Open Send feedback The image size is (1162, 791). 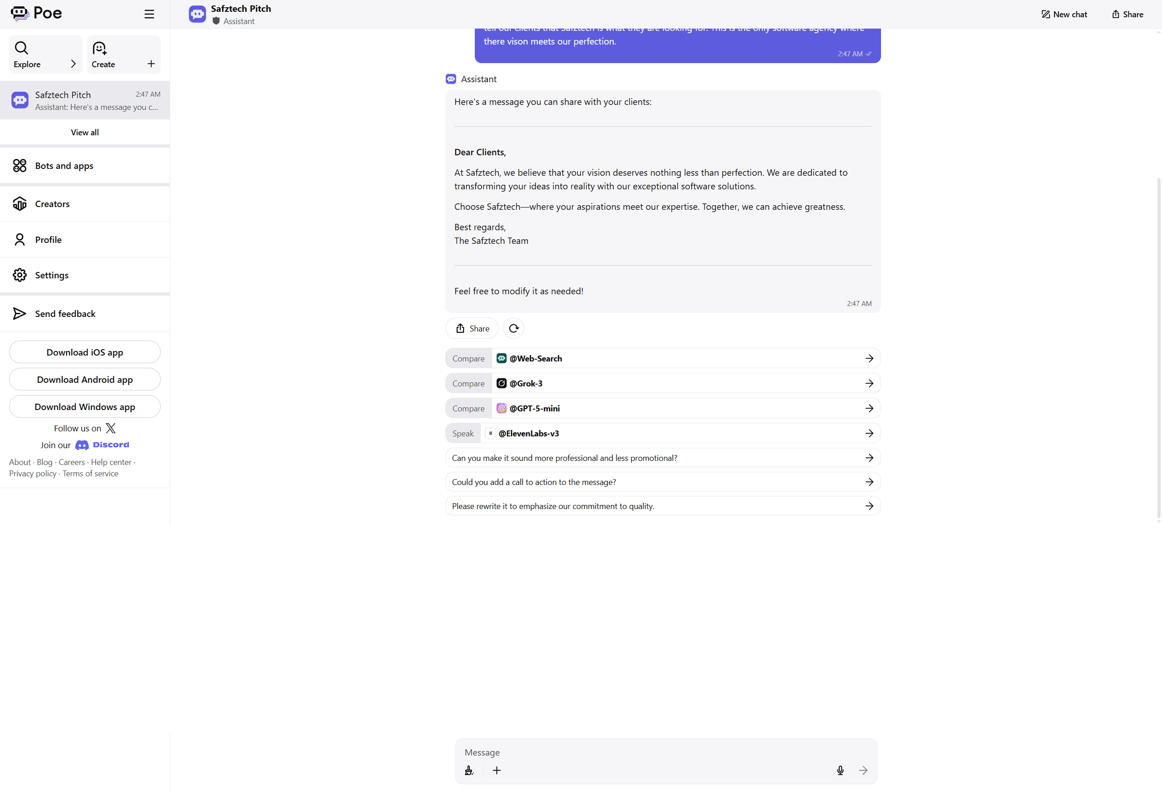(x=65, y=314)
